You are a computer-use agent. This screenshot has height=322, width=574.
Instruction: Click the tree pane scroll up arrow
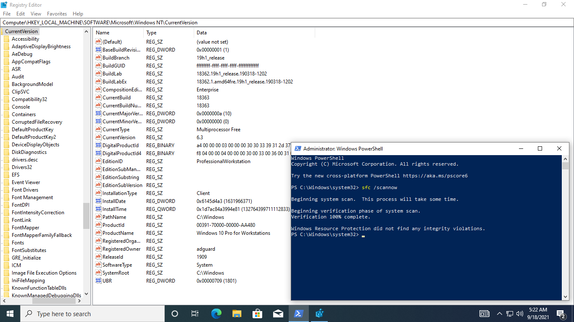point(87,32)
